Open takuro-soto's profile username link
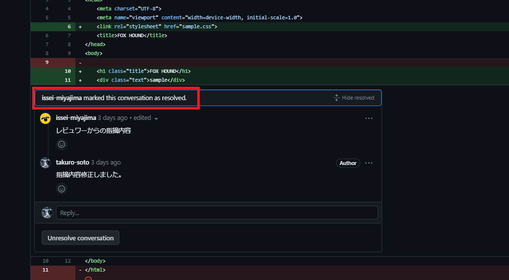 [x=72, y=163]
